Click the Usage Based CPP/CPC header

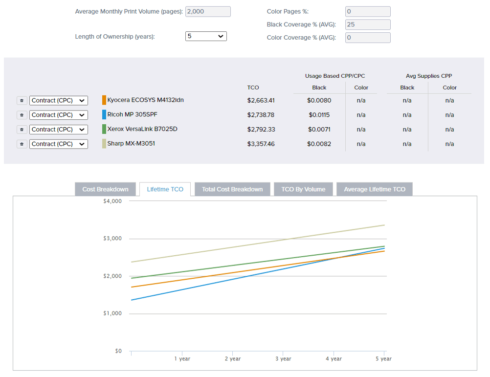335,76
